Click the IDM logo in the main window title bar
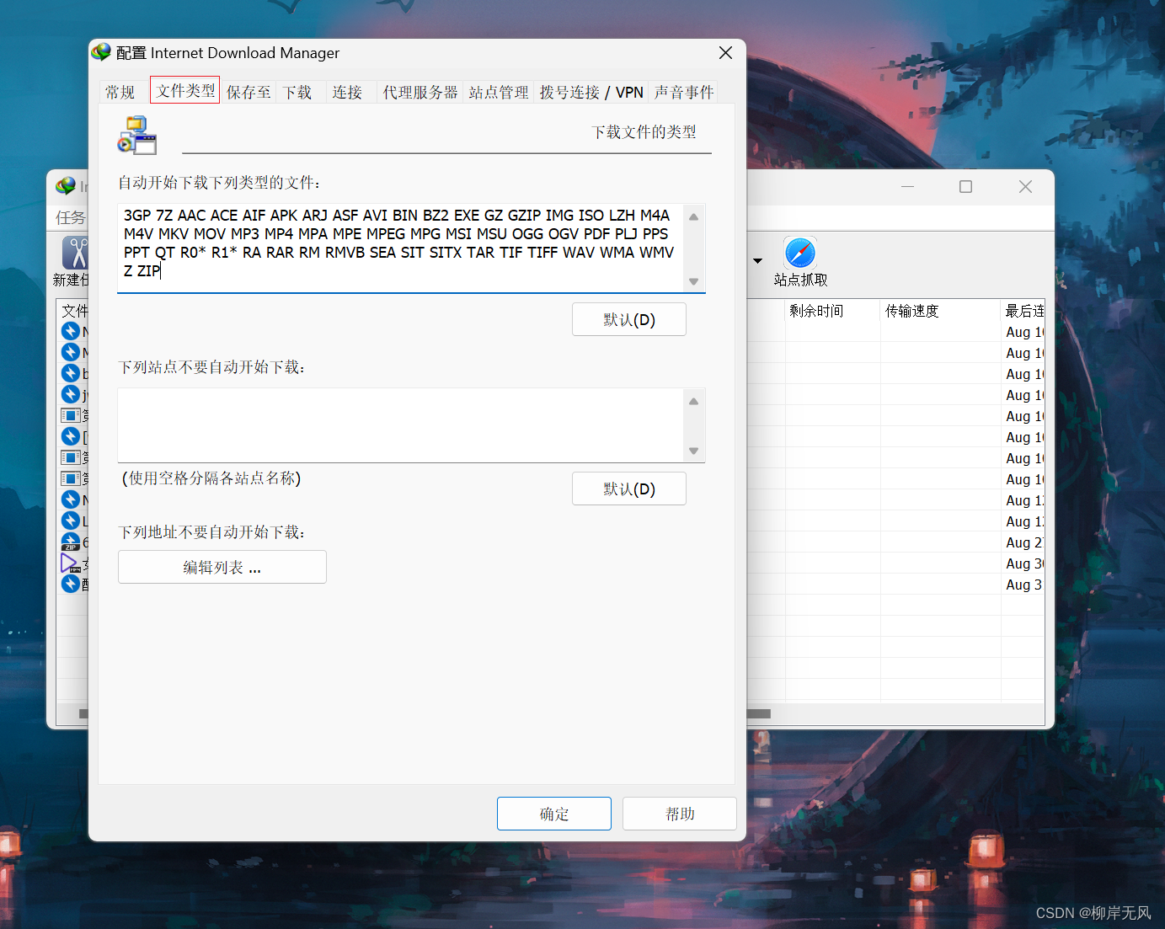Screen dimensions: 1165x929 pos(66,185)
